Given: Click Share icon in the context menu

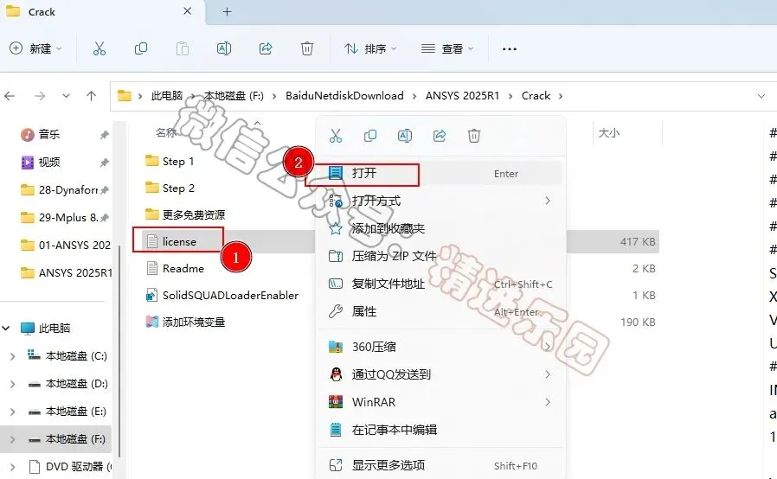Looking at the screenshot, I should tap(440, 136).
